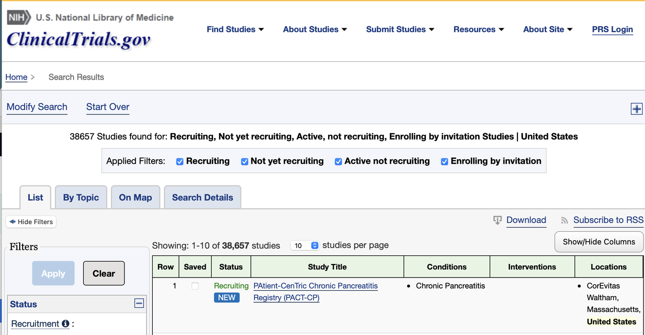
Task: Open the Find Studies dropdown menu
Action: 235,29
